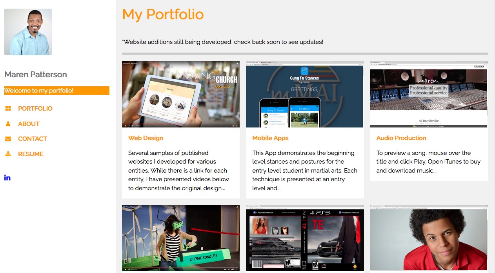Click the play icon on church video
This screenshot has width=495, height=273.
[126, 126]
